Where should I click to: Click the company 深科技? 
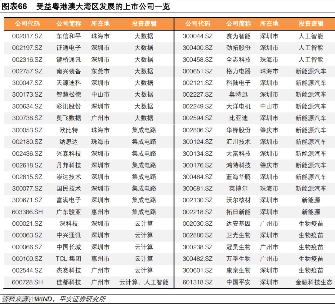coord(69,224)
